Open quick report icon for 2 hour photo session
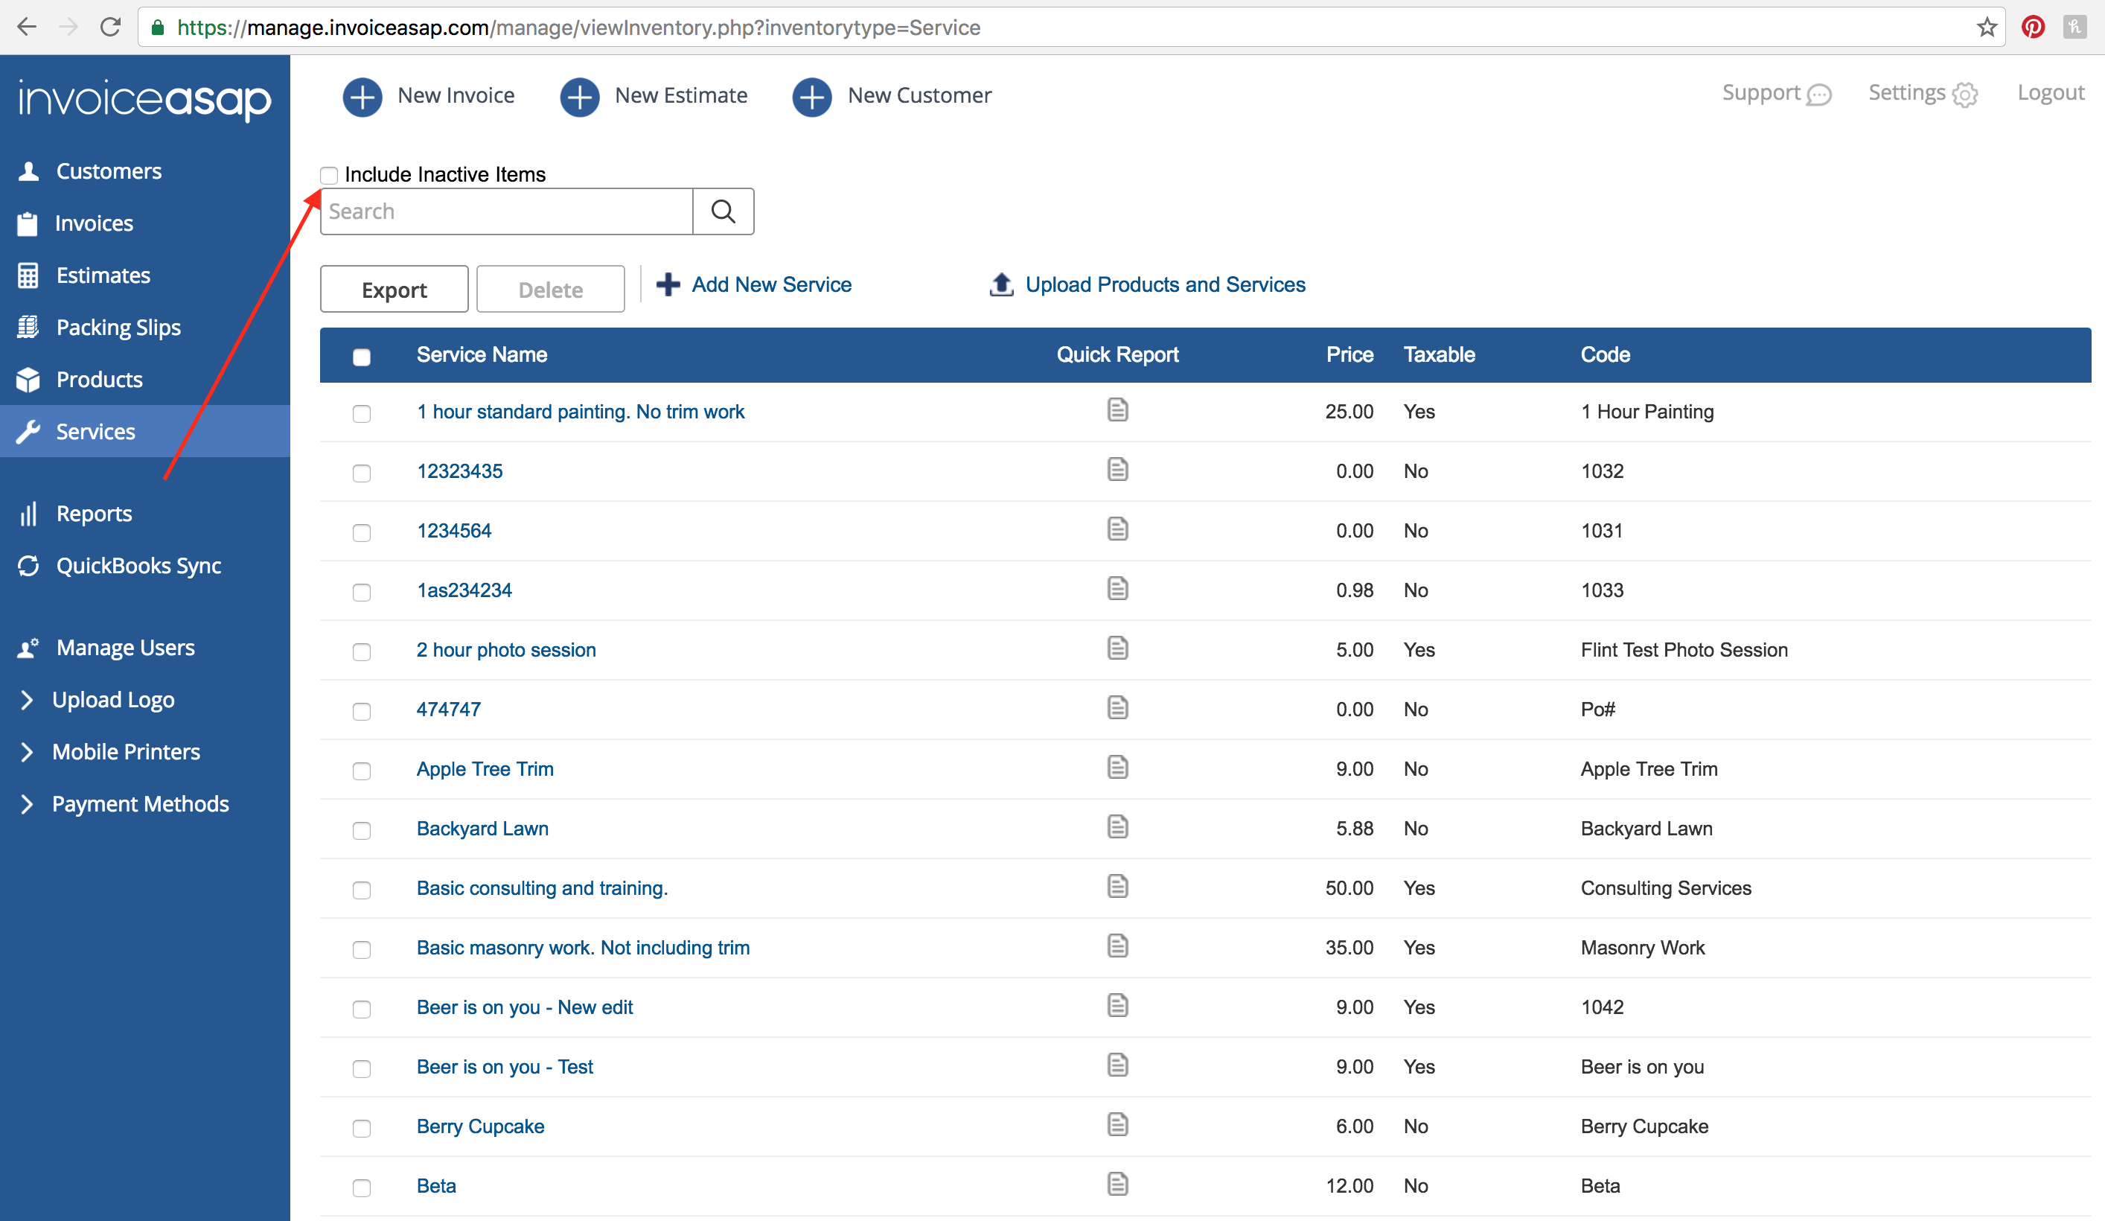The height and width of the screenshot is (1221, 2105). (x=1118, y=648)
